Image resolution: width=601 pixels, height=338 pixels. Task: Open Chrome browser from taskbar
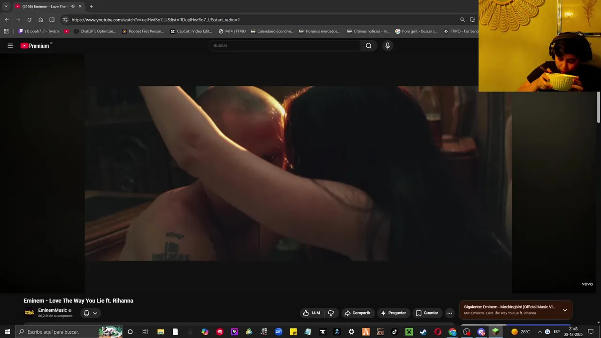point(452,332)
